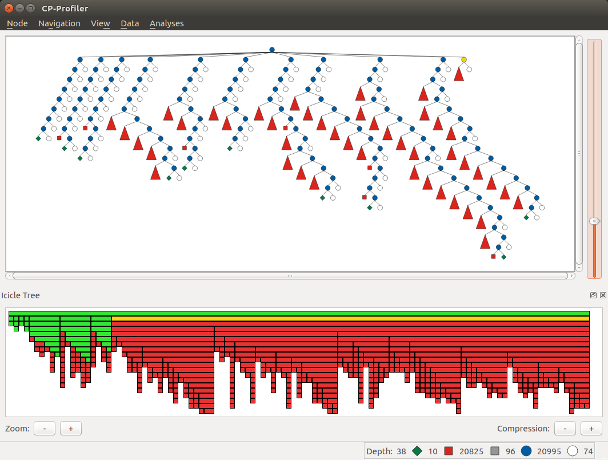608x460 pixels.
Task: Click the scroll-up arrow of tree view
Action: [x=579, y=39]
